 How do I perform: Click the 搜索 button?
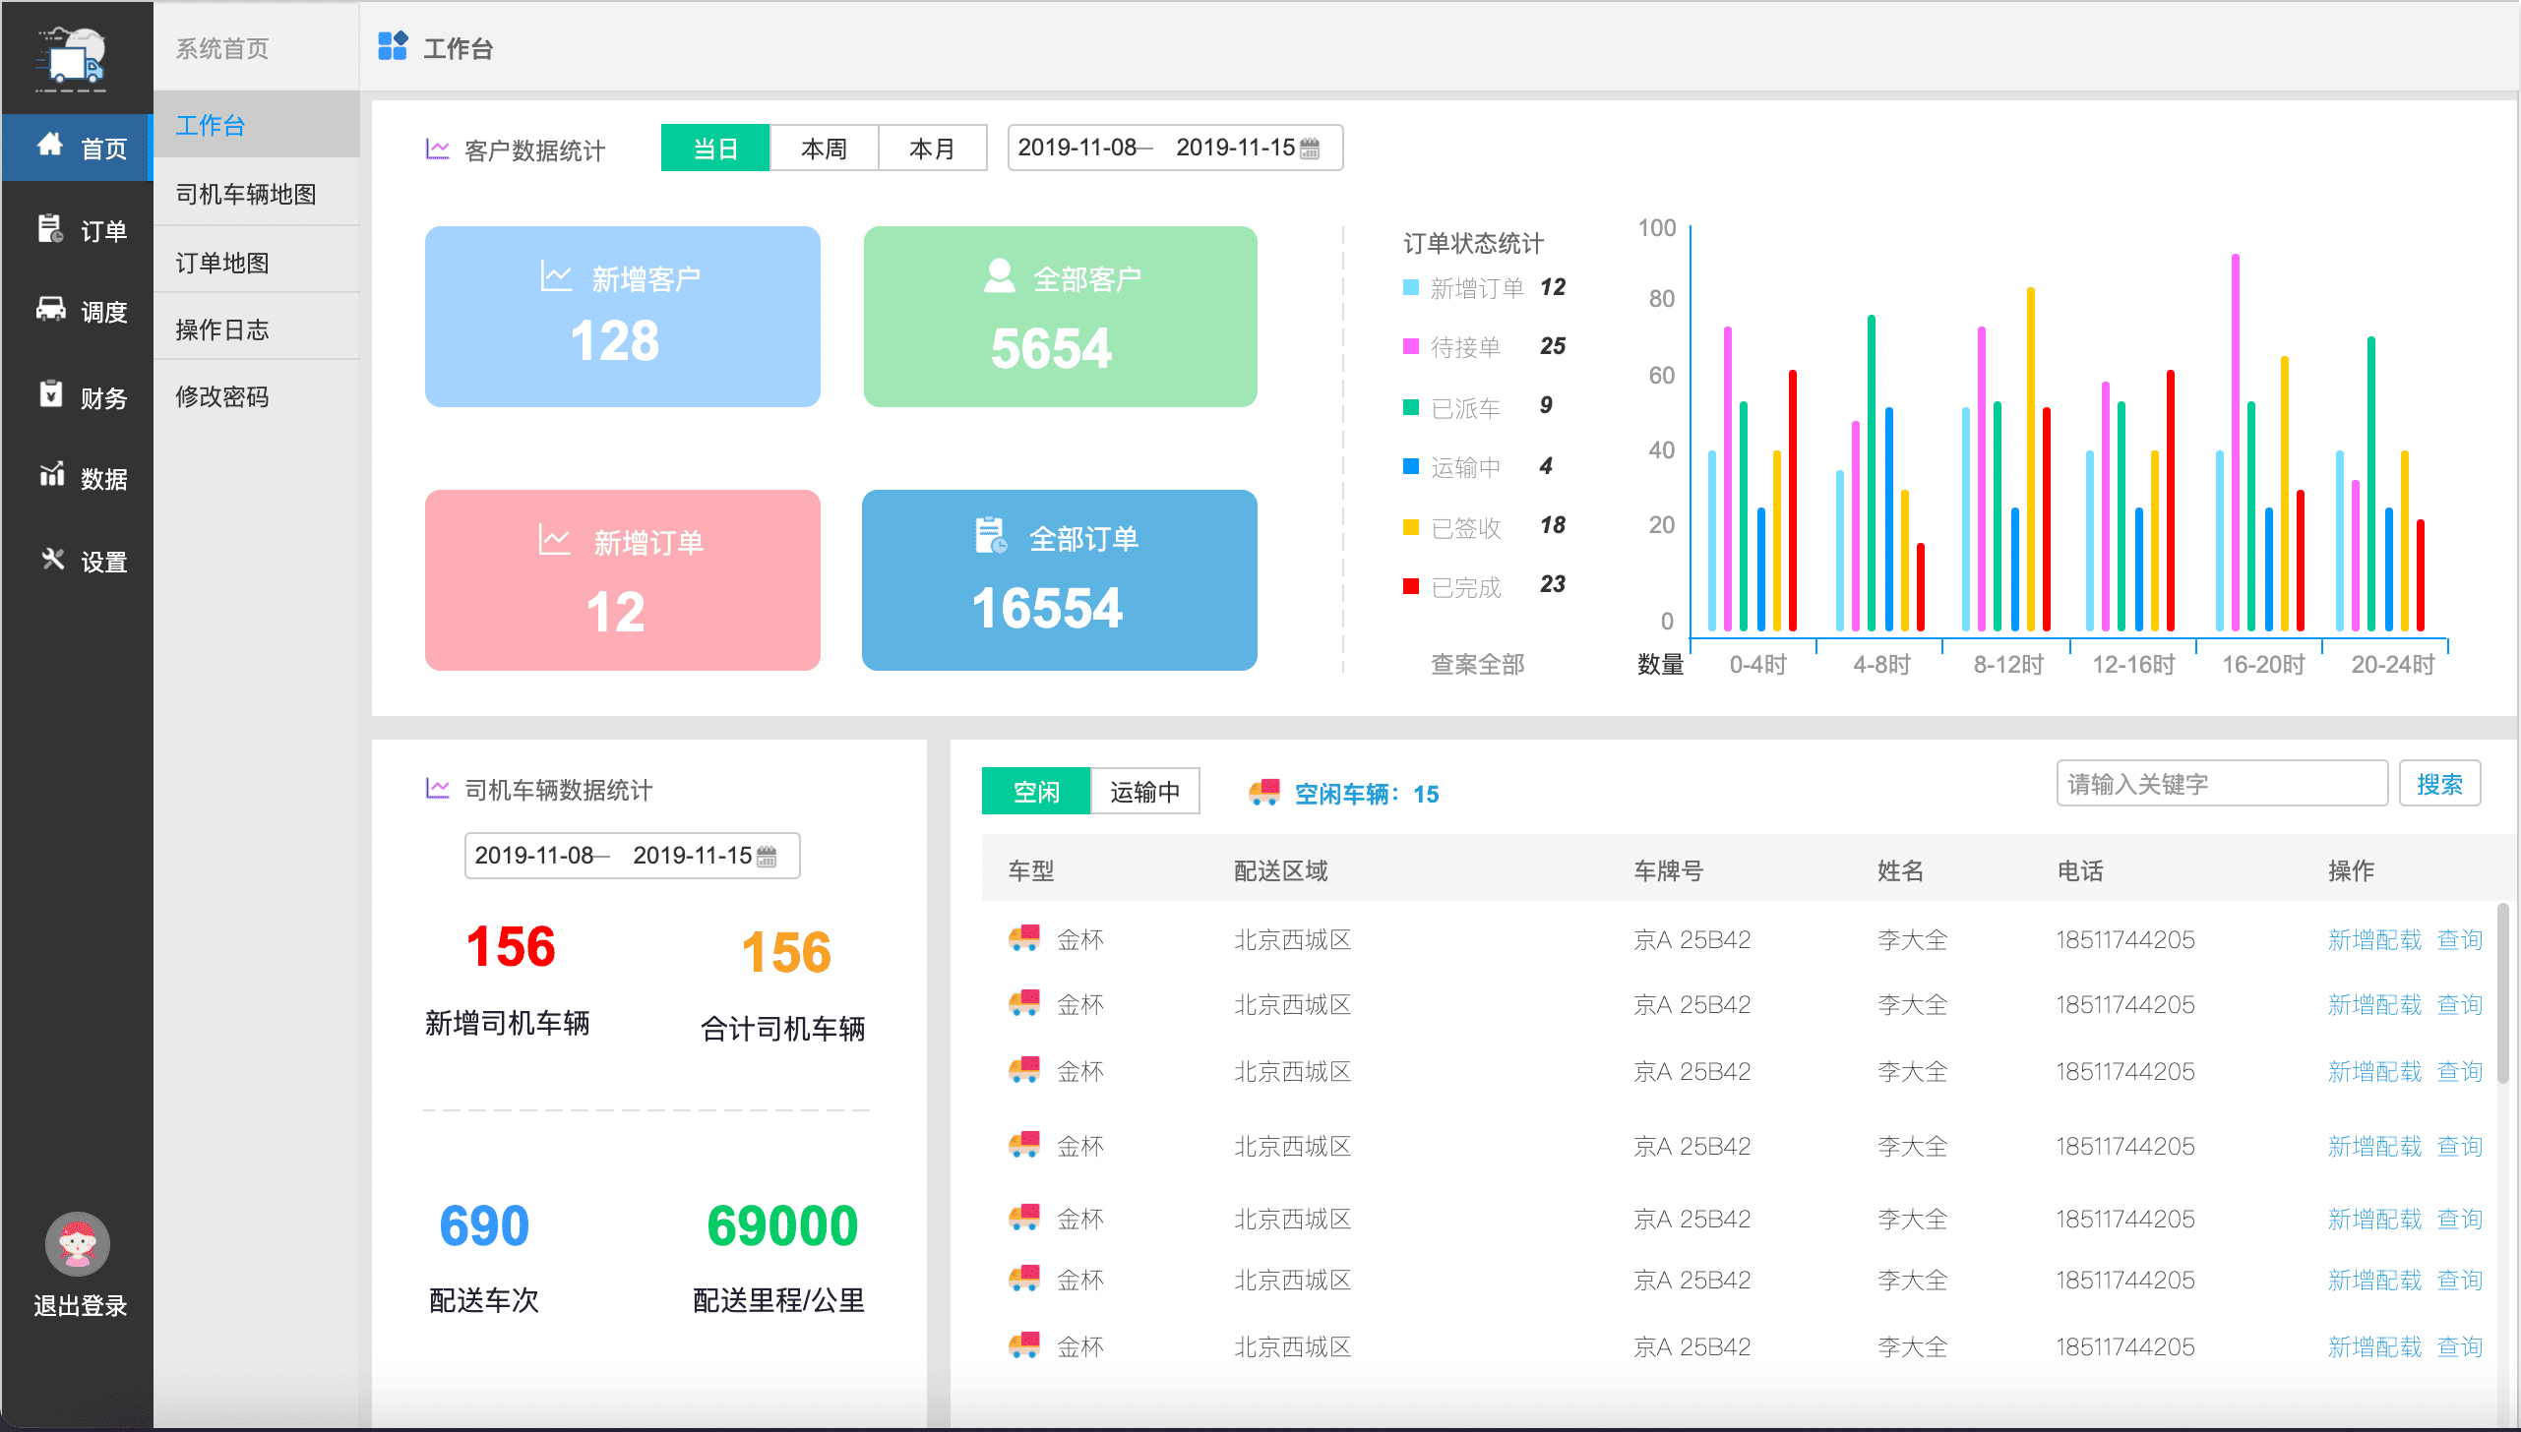point(2438,784)
